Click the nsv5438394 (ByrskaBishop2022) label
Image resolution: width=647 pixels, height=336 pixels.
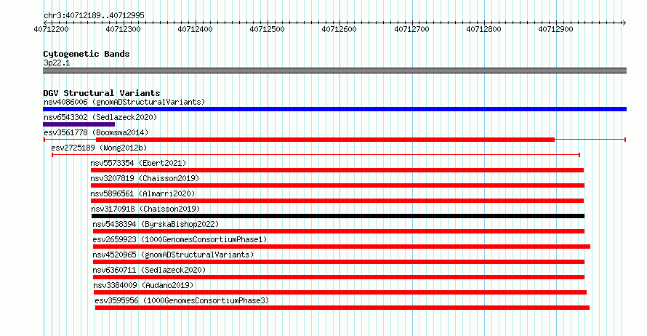(x=156, y=224)
